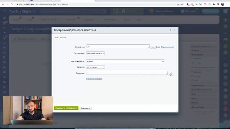Open the Chrome profile avatar
230x129 pixels.
pyautogui.click(x=222, y=4)
